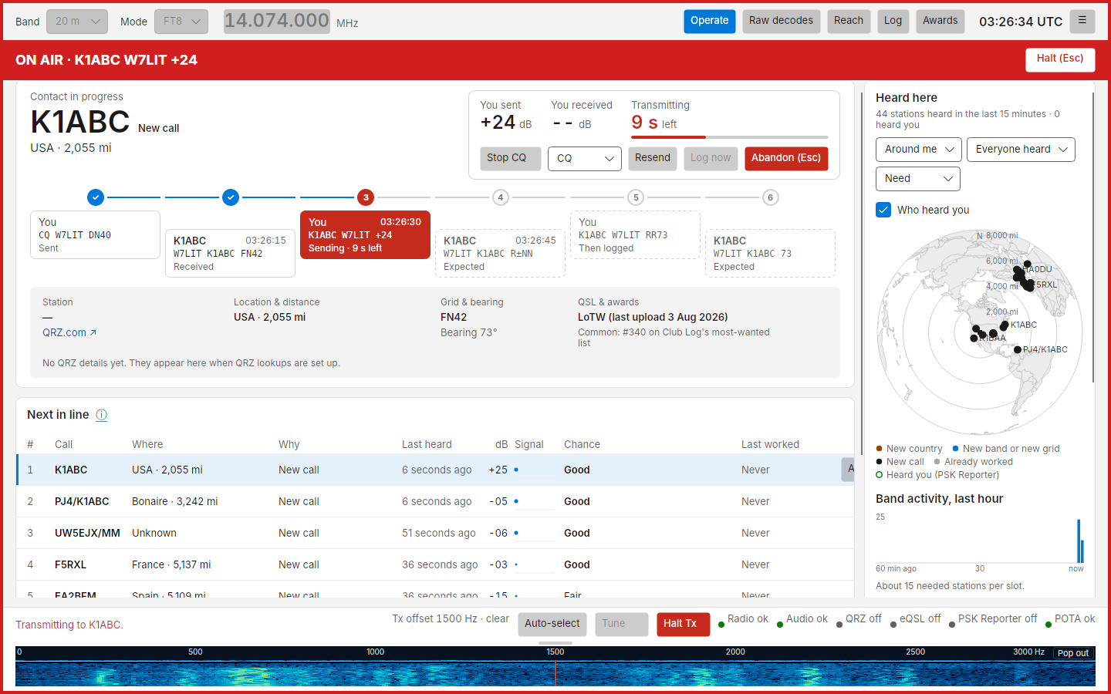Click the Auto-select button
The height and width of the screenshot is (694, 1111).
pos(552,624)
